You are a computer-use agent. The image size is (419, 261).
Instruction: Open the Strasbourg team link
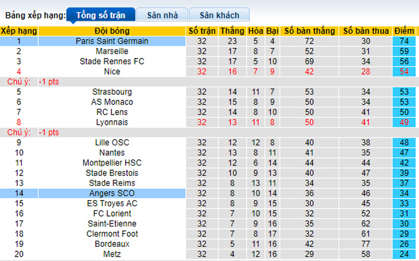[112, 92]
